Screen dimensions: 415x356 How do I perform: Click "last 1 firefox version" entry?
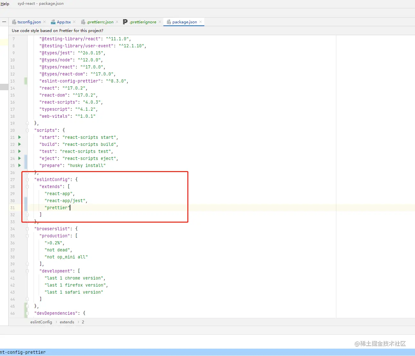(x=75, y=285)
